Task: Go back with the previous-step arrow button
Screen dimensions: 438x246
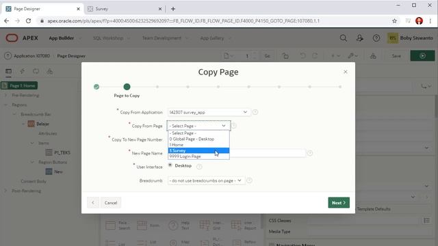Action: click(x=93, y=203)
